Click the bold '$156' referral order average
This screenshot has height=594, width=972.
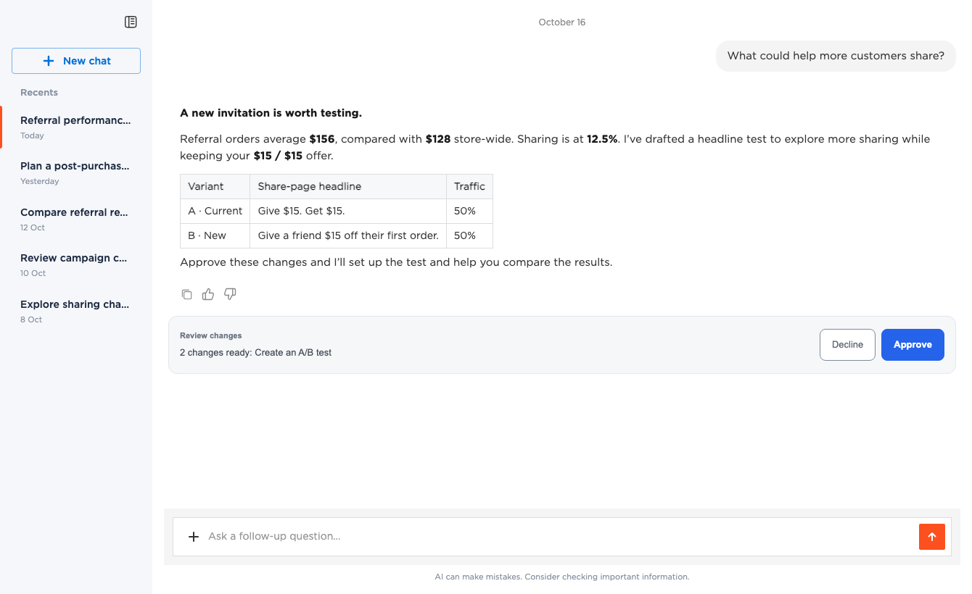click(322, 139)
